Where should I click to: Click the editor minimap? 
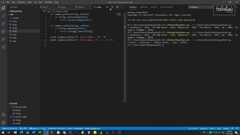119,14
